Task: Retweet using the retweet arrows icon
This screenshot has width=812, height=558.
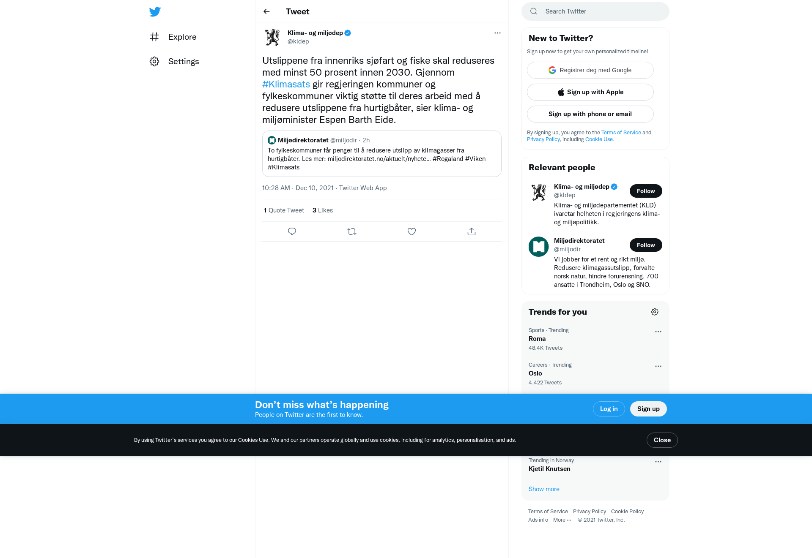Action: [352, 231]
